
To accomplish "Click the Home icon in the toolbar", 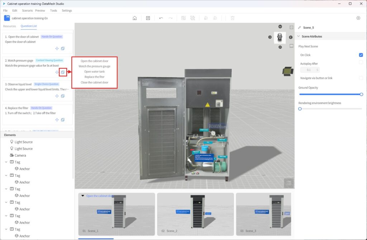I will click(135, 18).
